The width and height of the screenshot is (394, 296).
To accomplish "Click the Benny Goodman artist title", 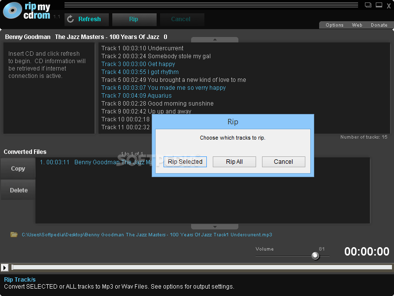I will coord(28,37).
